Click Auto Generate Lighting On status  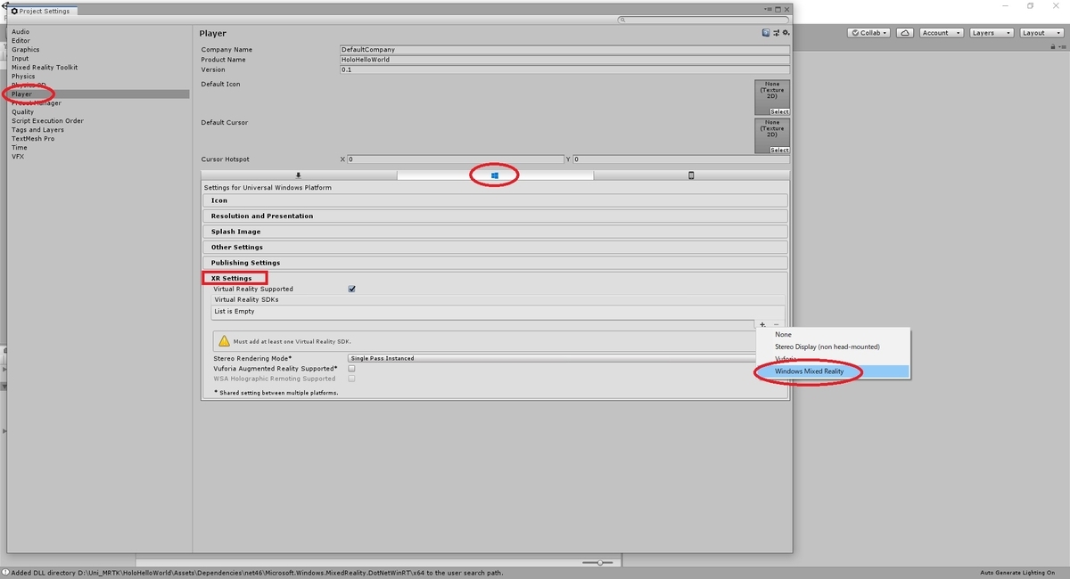coord(1017,573)
